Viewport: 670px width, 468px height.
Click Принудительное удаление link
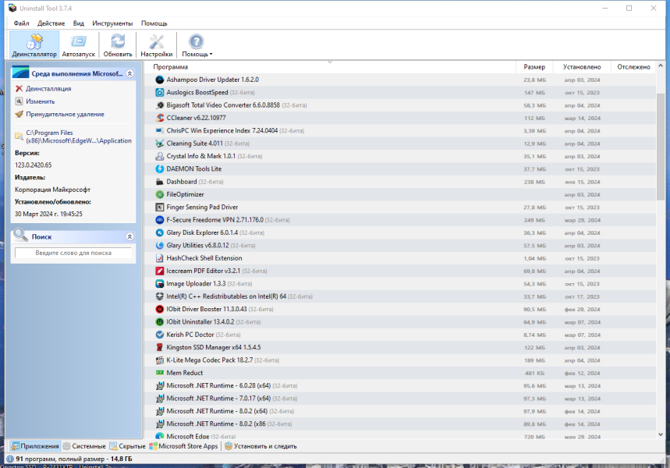point(65,114)
